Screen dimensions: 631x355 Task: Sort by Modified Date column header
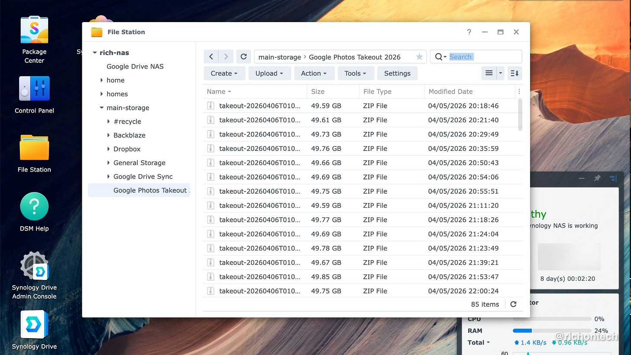[469, 91]
